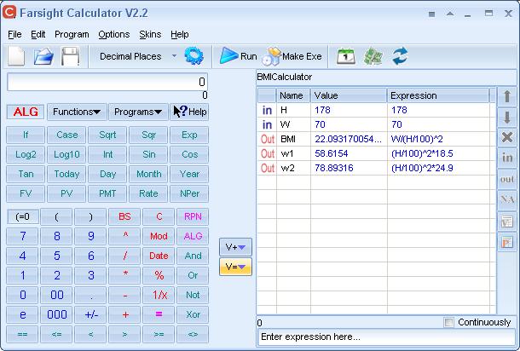Switch to ALG mode on the magenta keypad key
Viewport: 520px width, 351px height.
point(193,236)
